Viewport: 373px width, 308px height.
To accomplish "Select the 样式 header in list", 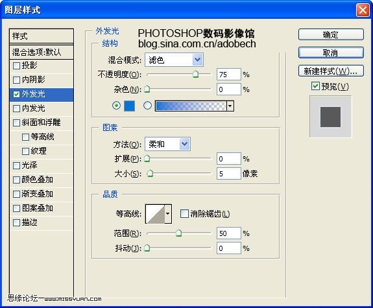I will pos(42,36).
